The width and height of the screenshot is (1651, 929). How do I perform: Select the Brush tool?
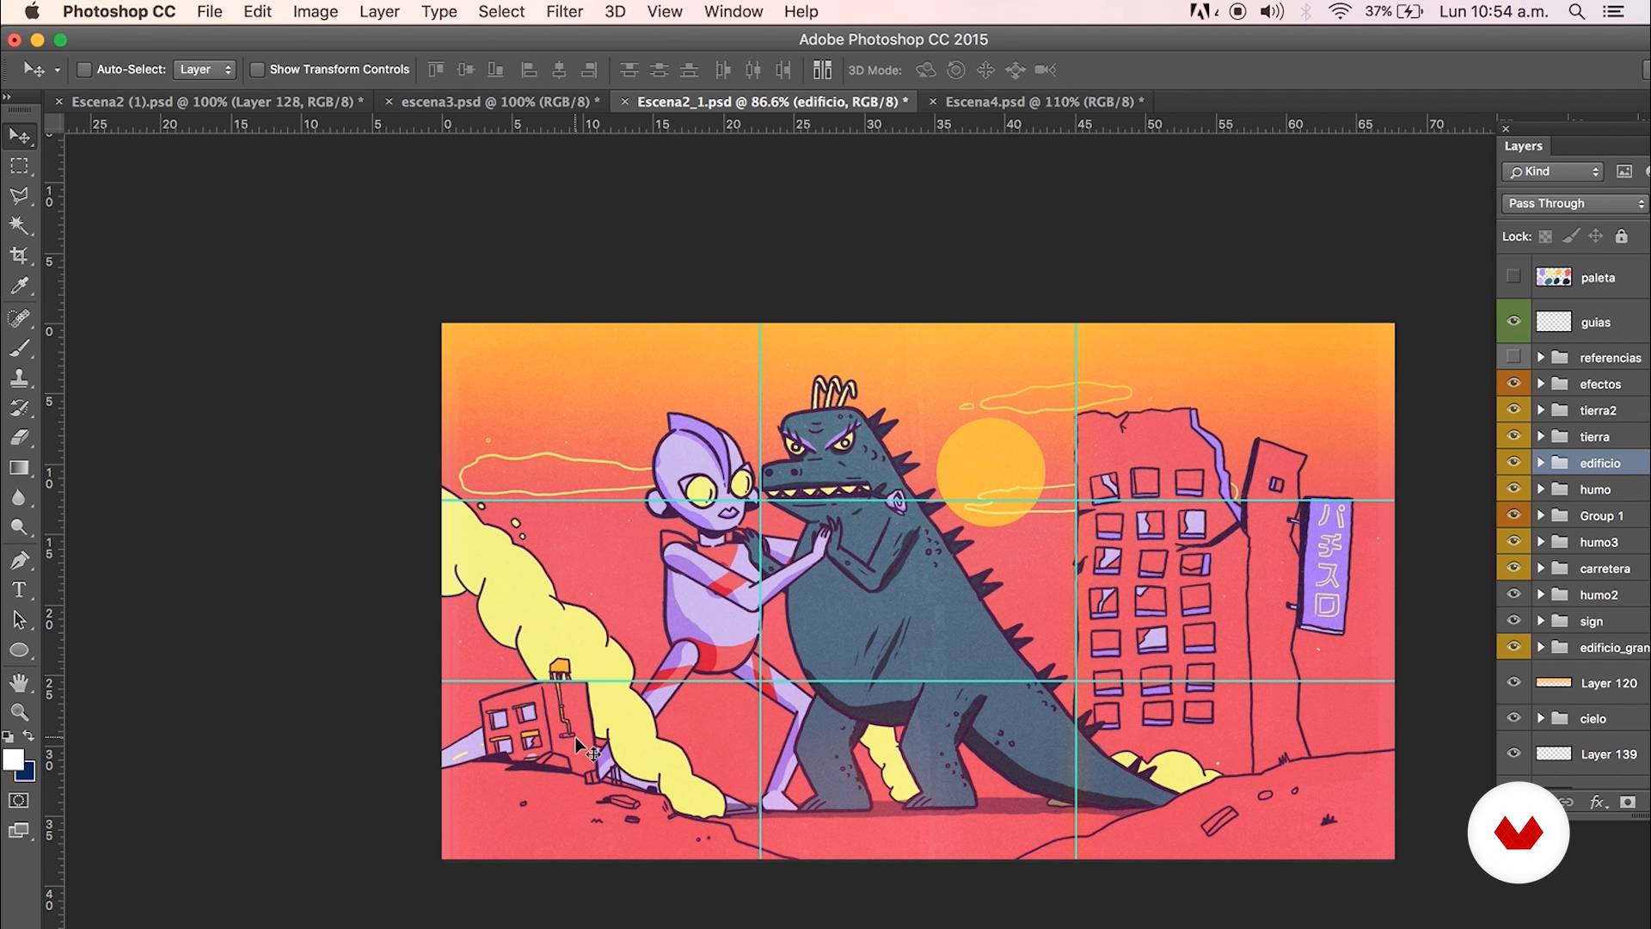(x=19, y=349)
